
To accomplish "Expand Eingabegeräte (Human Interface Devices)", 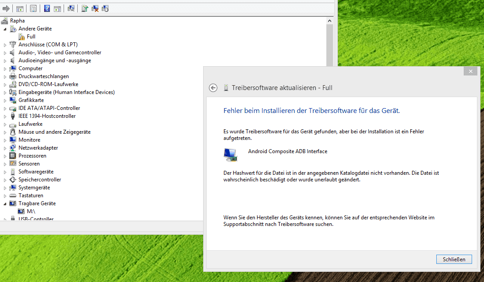I will point(5,93).
